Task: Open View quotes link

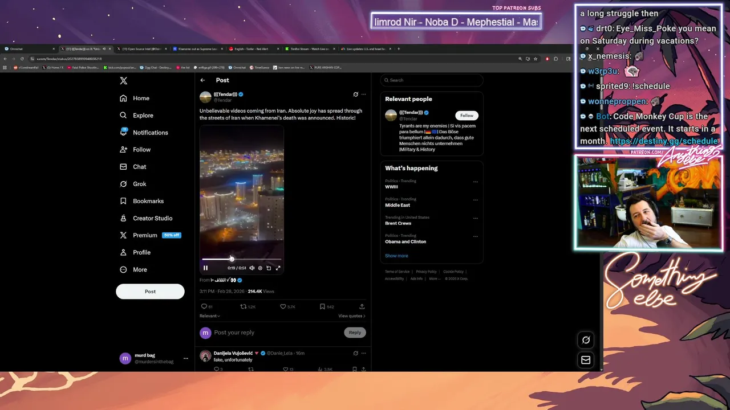Action: tap(352, 316)
